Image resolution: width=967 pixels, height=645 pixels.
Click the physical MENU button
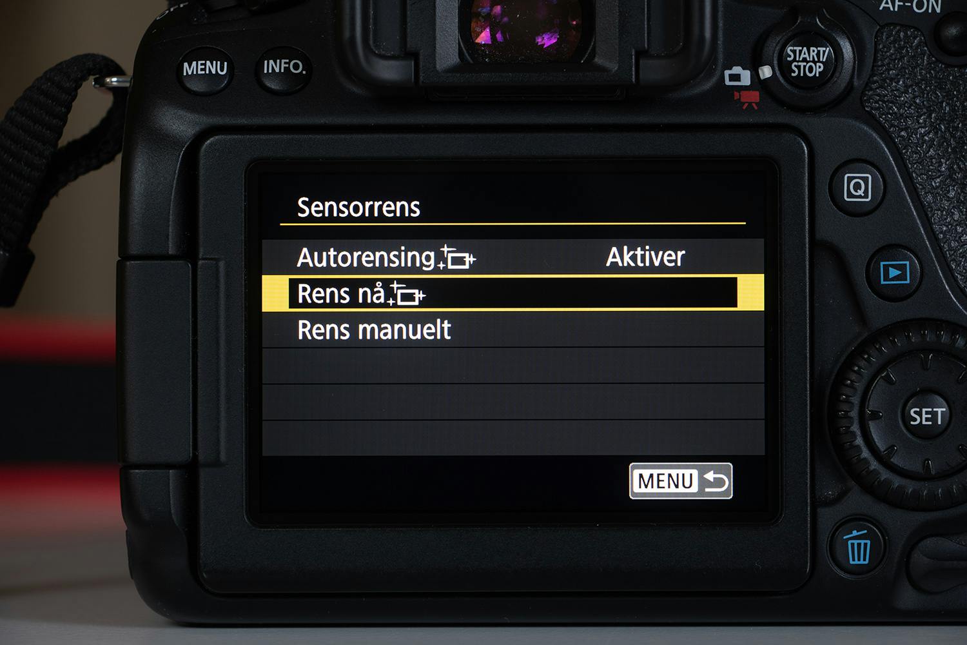(x=205, y=69)
